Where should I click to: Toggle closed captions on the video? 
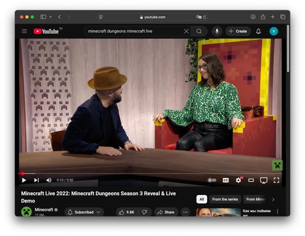[226, 180]
